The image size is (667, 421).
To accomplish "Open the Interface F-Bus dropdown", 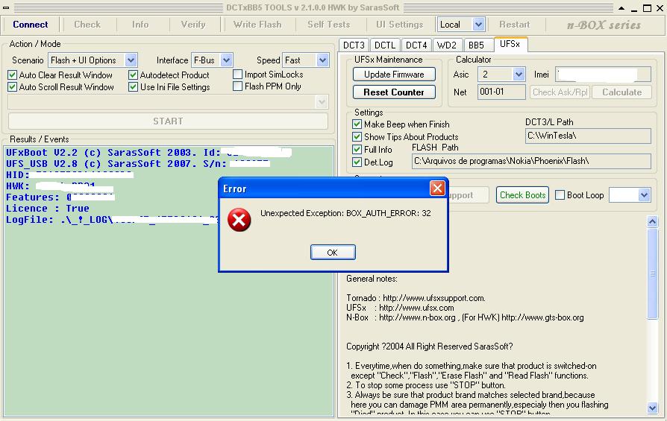I will (x=226, y=60).
